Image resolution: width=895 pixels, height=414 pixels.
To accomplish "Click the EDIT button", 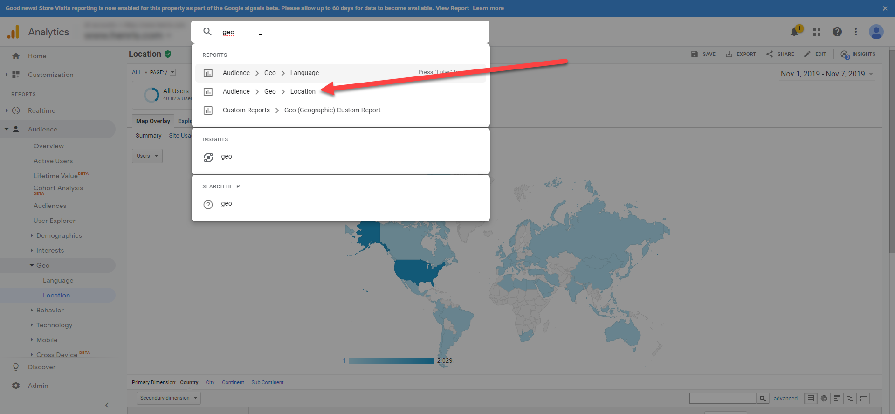I will pyautogui.click(x=815, y=55).
